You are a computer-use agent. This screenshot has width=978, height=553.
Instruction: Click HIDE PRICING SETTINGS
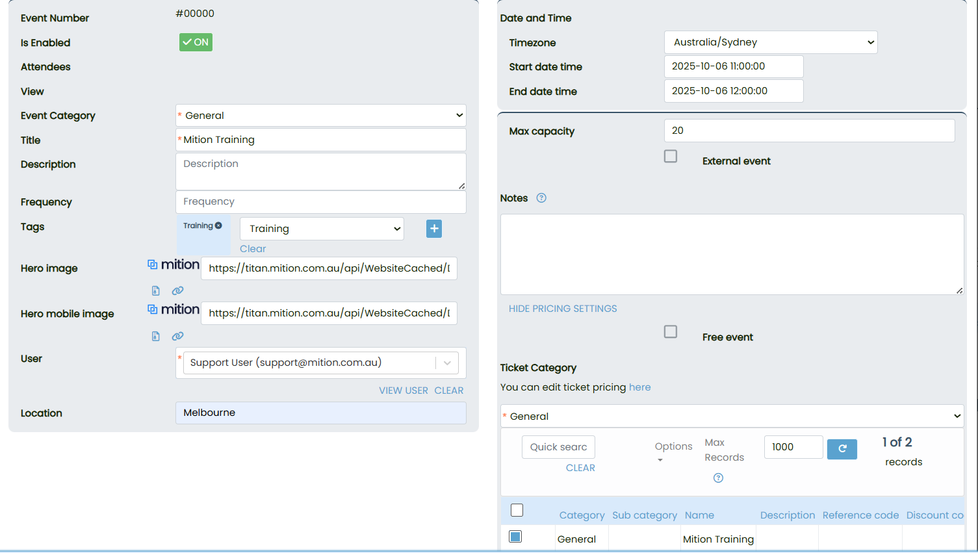point(563,309)
